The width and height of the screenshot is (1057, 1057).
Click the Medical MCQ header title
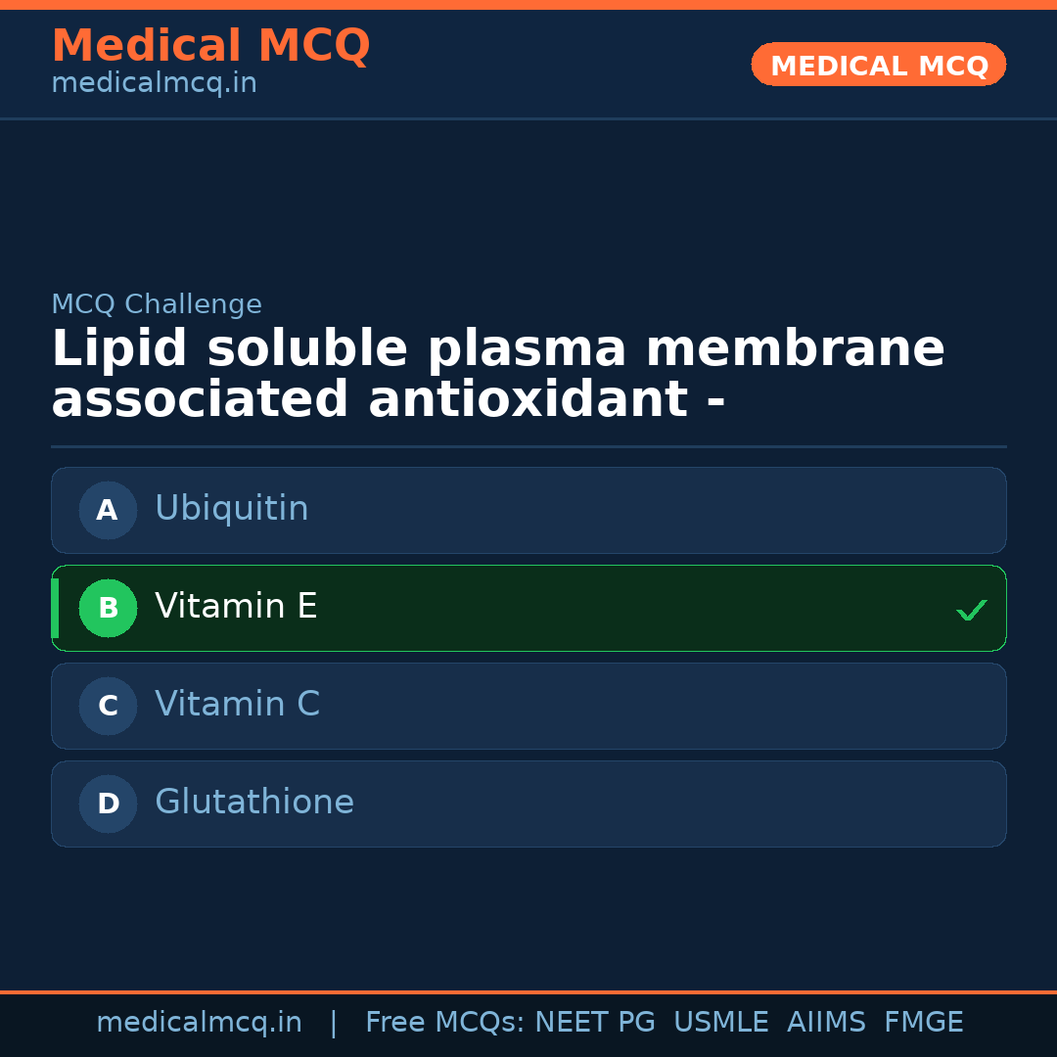[x=210, y=45]
